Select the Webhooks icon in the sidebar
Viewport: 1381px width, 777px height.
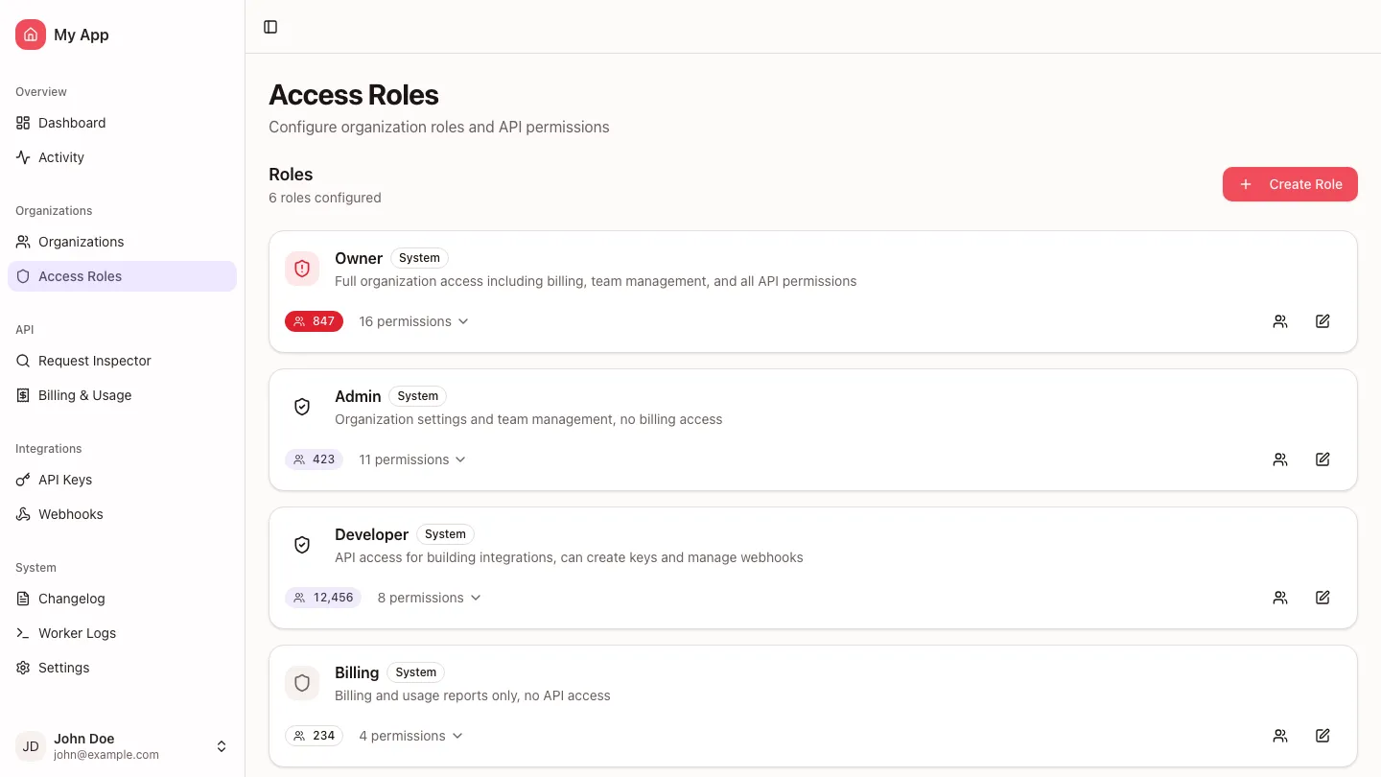tap(22, 514)
